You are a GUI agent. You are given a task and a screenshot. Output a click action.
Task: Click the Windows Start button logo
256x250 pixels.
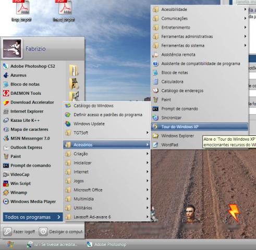click(x=10, y=244)
